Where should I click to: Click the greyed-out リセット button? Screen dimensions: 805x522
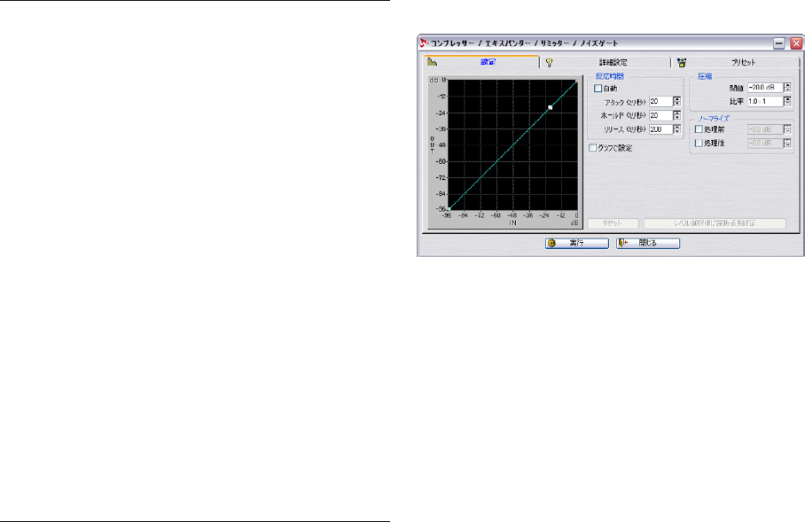click(x=613, y=224)
